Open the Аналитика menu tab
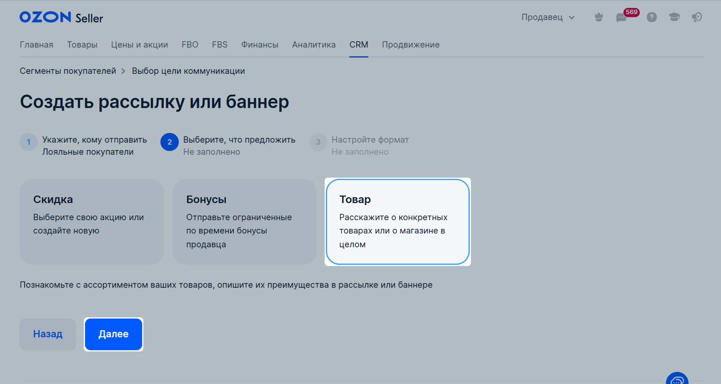 pos(313,45)
